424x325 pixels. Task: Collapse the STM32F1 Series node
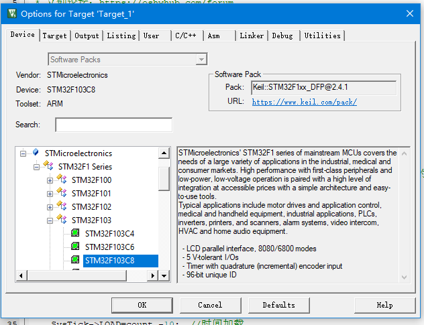coord(36,168)
